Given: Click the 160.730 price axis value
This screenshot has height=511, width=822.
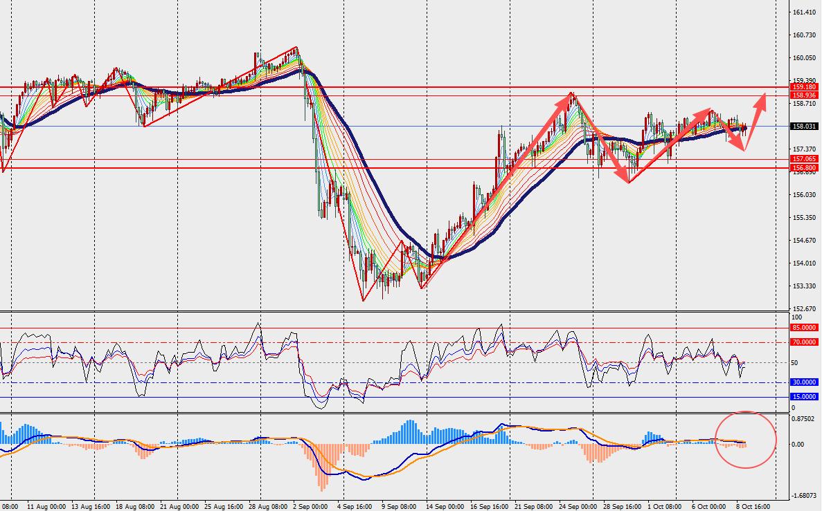Looking at the screenshot, I should click(x=804, y=35).
